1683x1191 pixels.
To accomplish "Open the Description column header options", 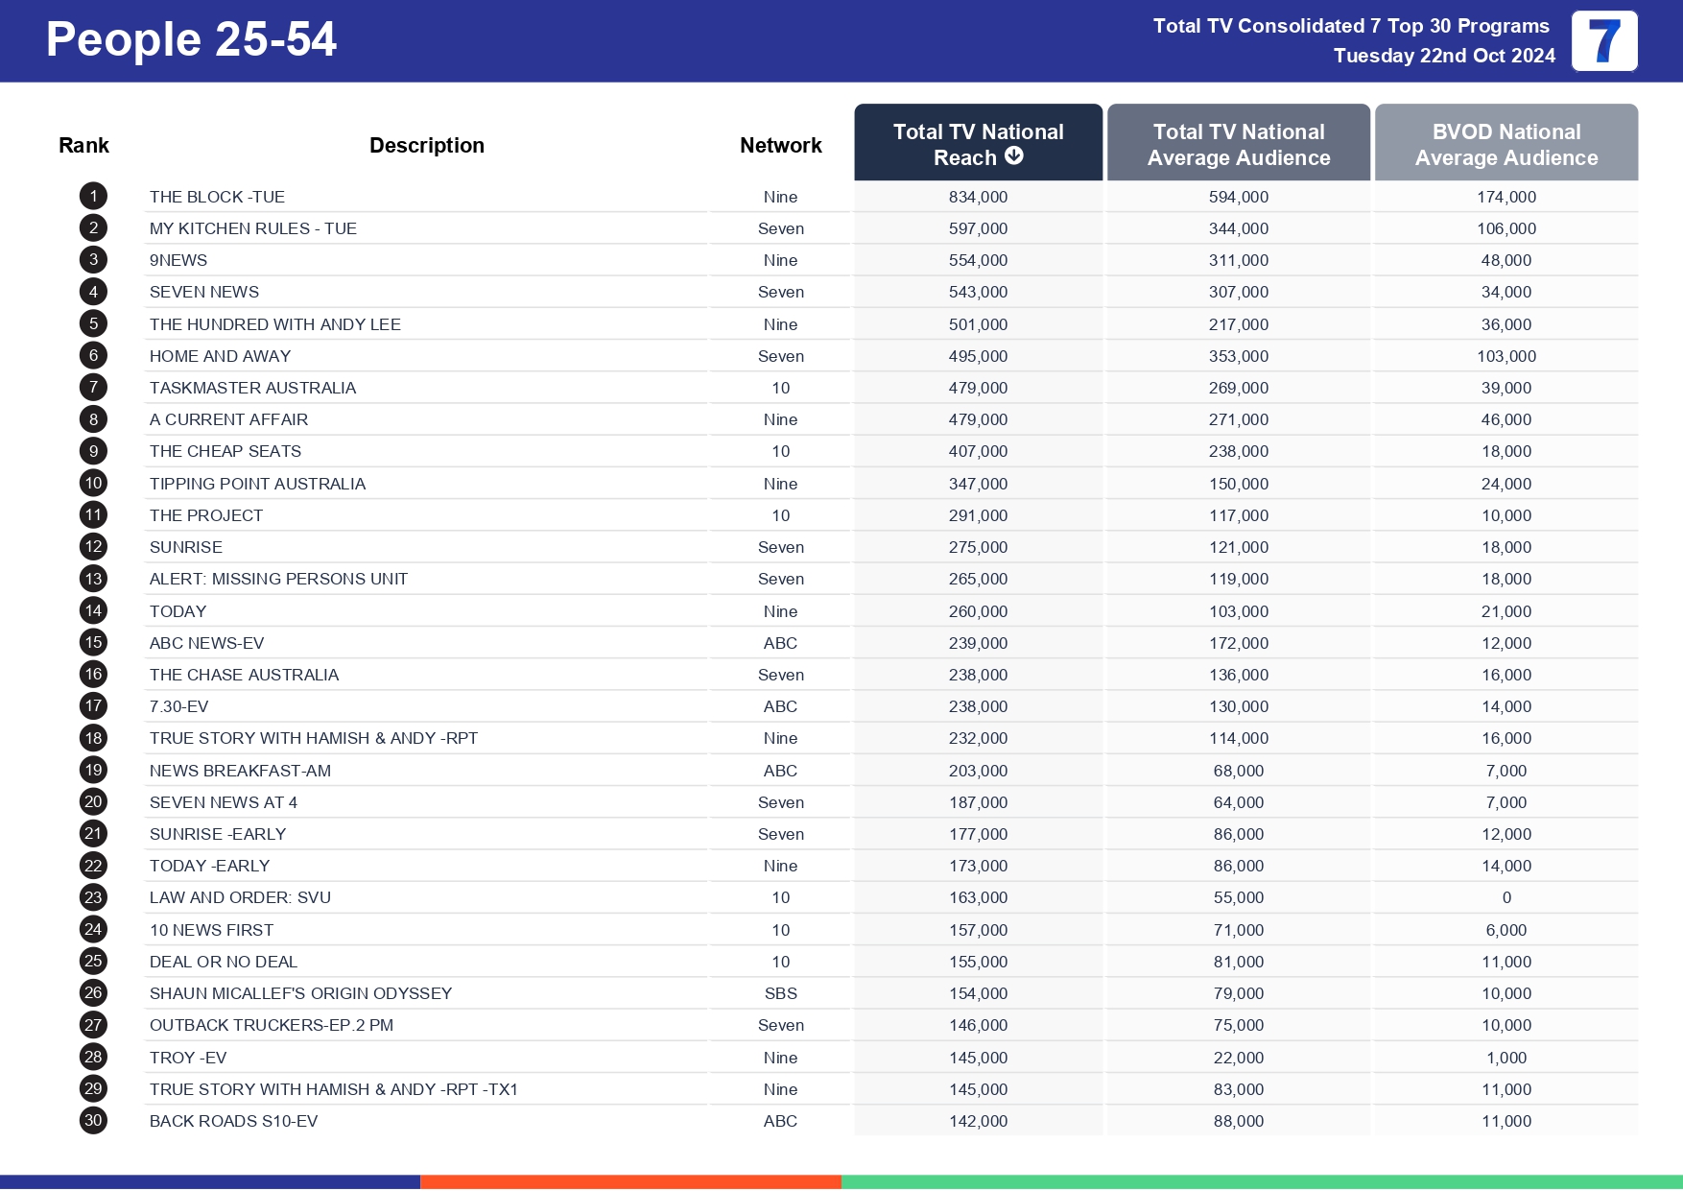I will pyautogui.click(x=427, y=144).
